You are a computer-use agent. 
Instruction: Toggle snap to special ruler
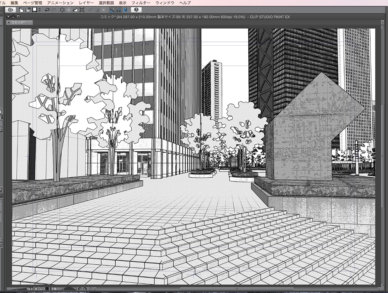pos(119,10)
